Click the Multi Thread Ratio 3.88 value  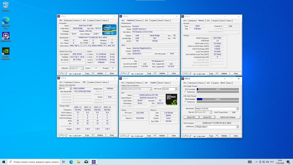pyautogui.click(x=234, y=113)
